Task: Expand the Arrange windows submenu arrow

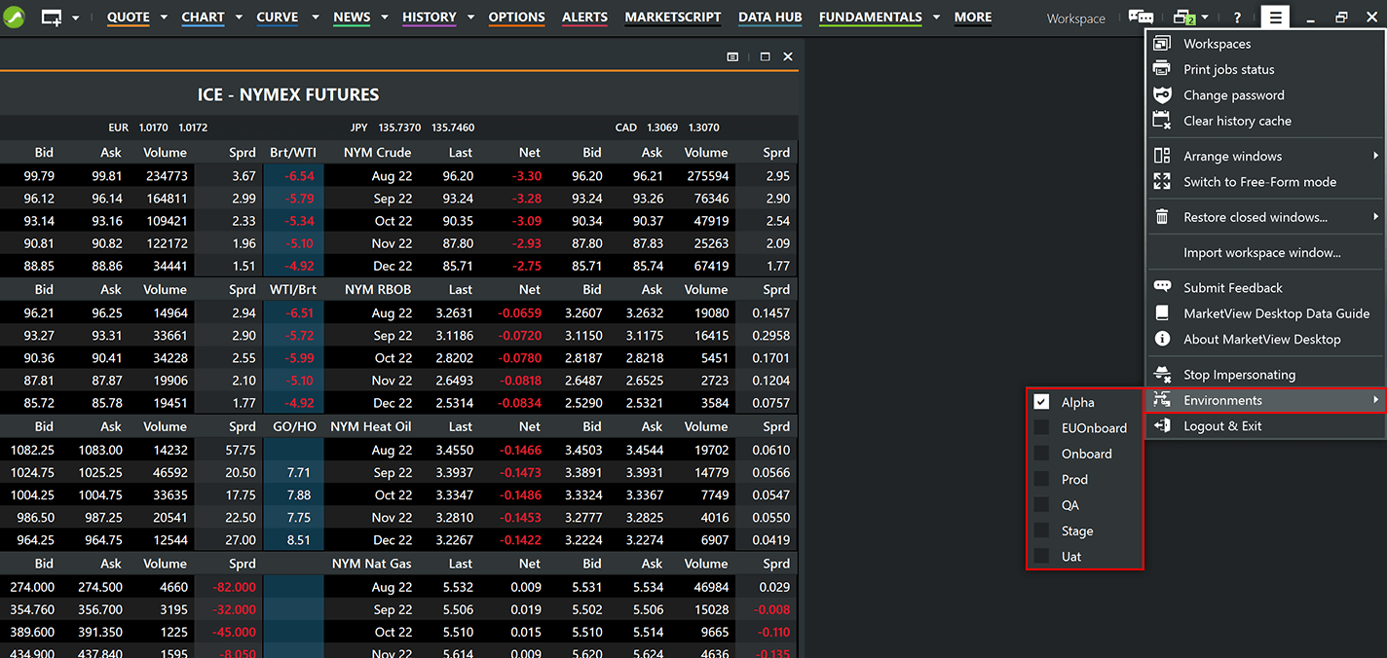Action: 1375,156
